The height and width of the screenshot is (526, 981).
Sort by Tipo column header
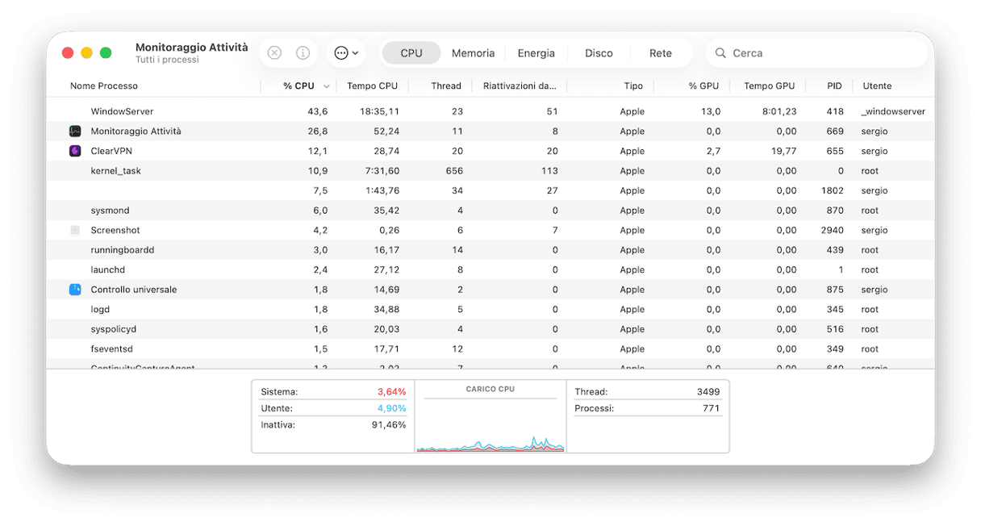pos(633,86)
